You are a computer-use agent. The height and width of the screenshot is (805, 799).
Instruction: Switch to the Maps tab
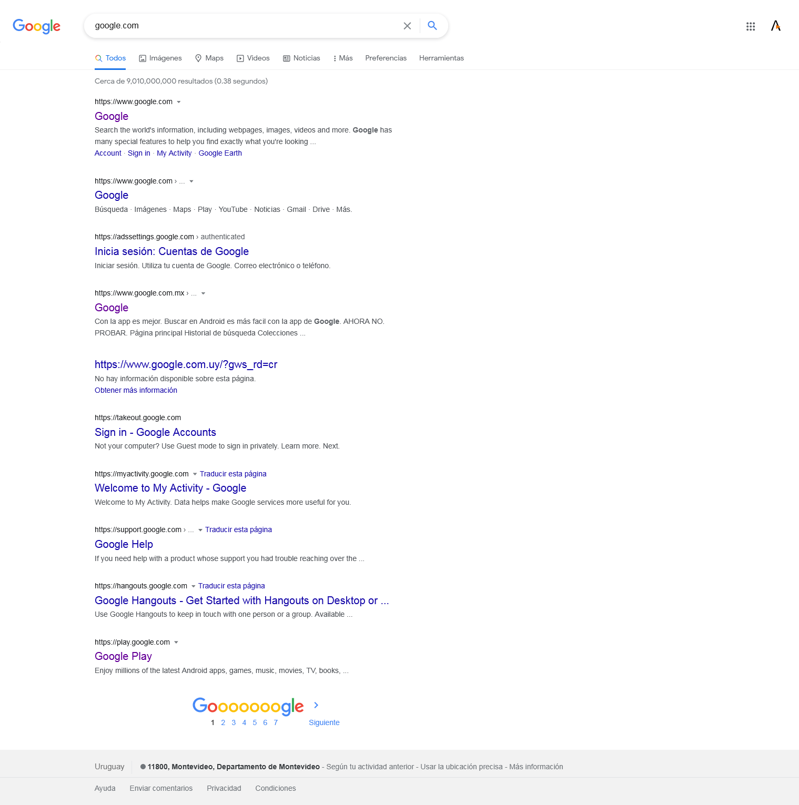[x=209, y=58]
